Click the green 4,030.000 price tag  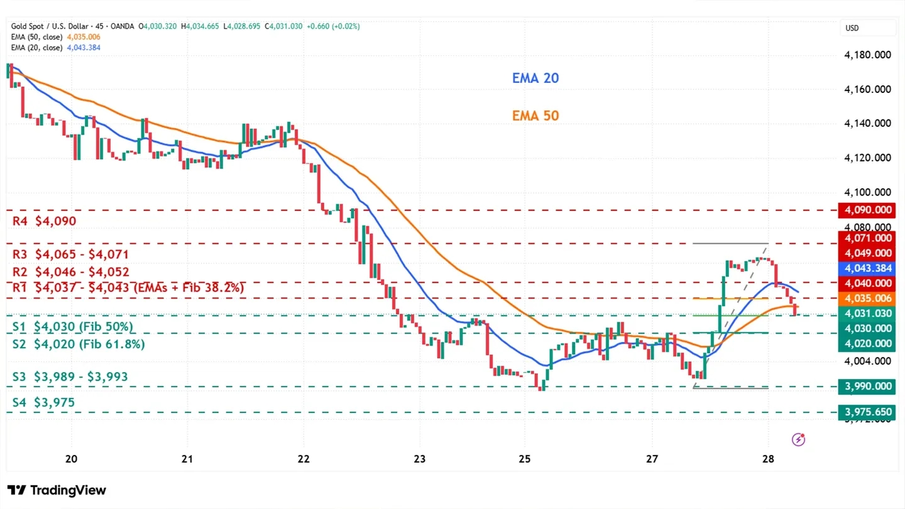click(x=867, y=329)
